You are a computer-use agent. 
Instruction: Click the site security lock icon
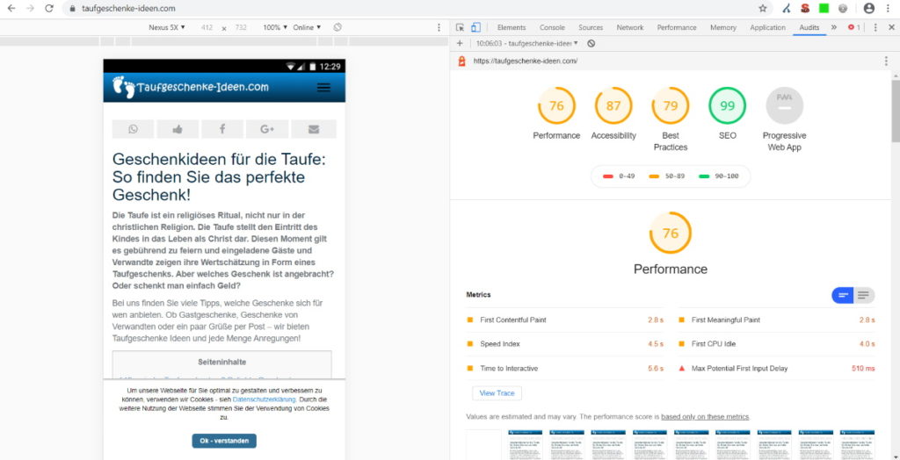pyautogui.click(x=72, y=9)
